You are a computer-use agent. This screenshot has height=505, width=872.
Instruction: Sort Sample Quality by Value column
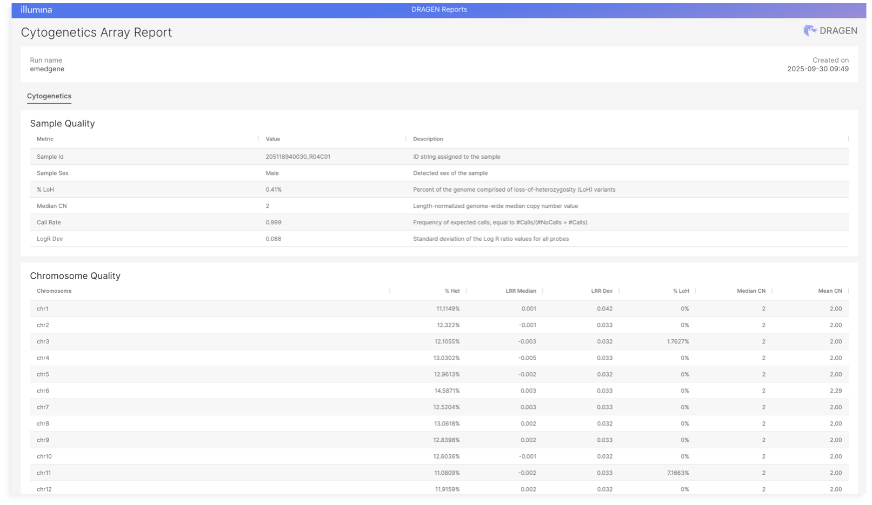[273, 139]
